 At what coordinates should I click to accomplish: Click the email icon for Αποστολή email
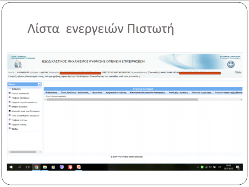[9, 111]
